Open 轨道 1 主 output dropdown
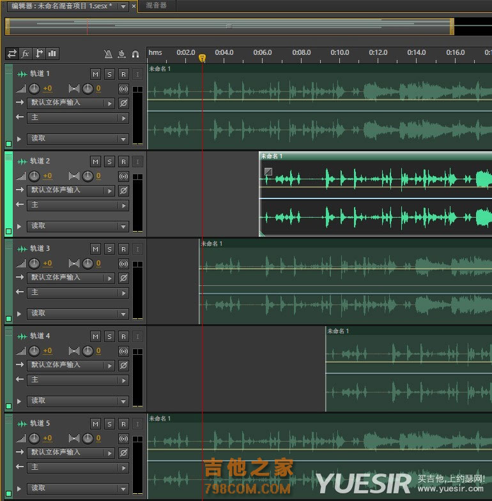492x501 pixels. click(x=78, y=117)
